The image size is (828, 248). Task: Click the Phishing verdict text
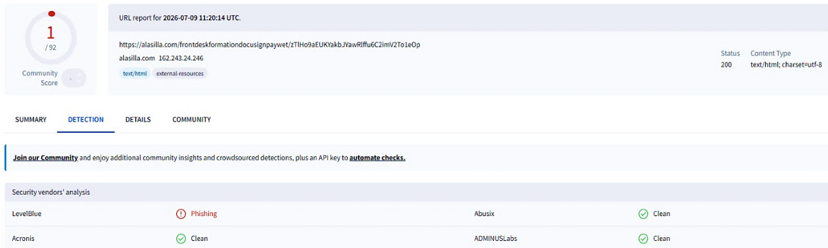point(204,214)
